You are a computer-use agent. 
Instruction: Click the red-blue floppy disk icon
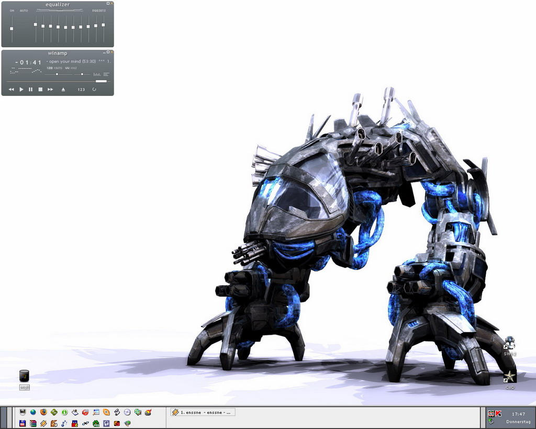coord(23,423)
